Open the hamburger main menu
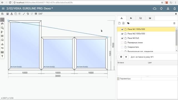 (x=3, y=9)
